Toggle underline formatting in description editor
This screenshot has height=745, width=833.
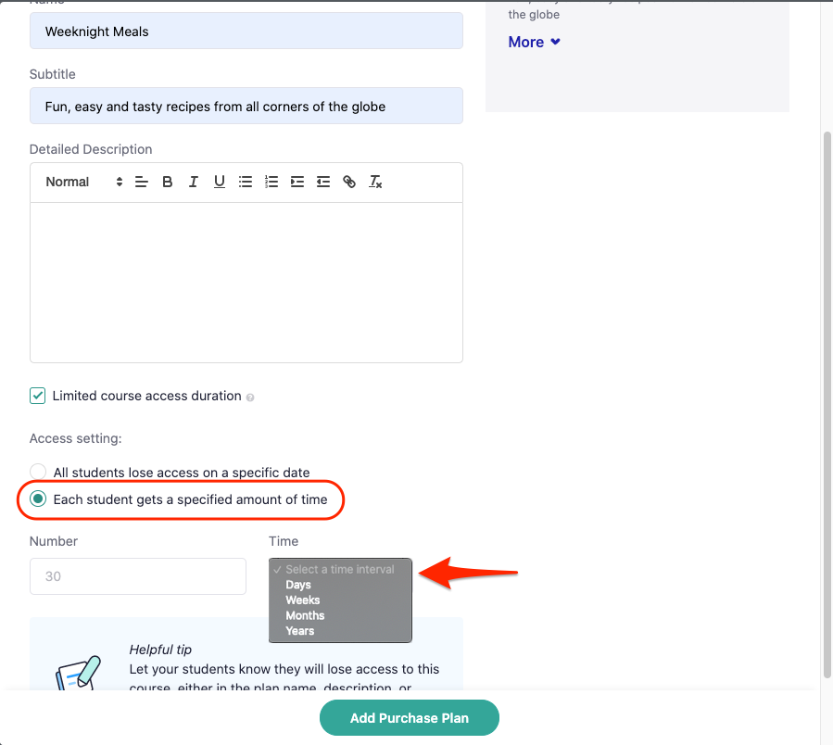pyautogui.click(x=220, y=183)
